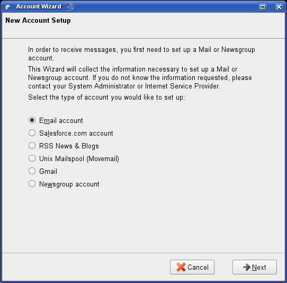Cancel the account setup wizard

[x=192, y=267]
